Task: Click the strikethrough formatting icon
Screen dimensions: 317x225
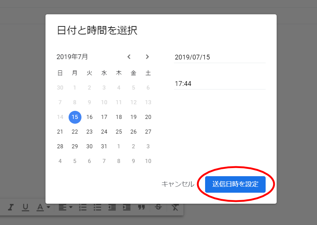Action: pyautogui.click(x=158, y=207)
